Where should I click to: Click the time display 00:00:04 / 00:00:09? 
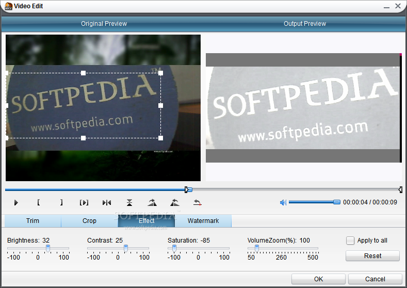point(370,202)
